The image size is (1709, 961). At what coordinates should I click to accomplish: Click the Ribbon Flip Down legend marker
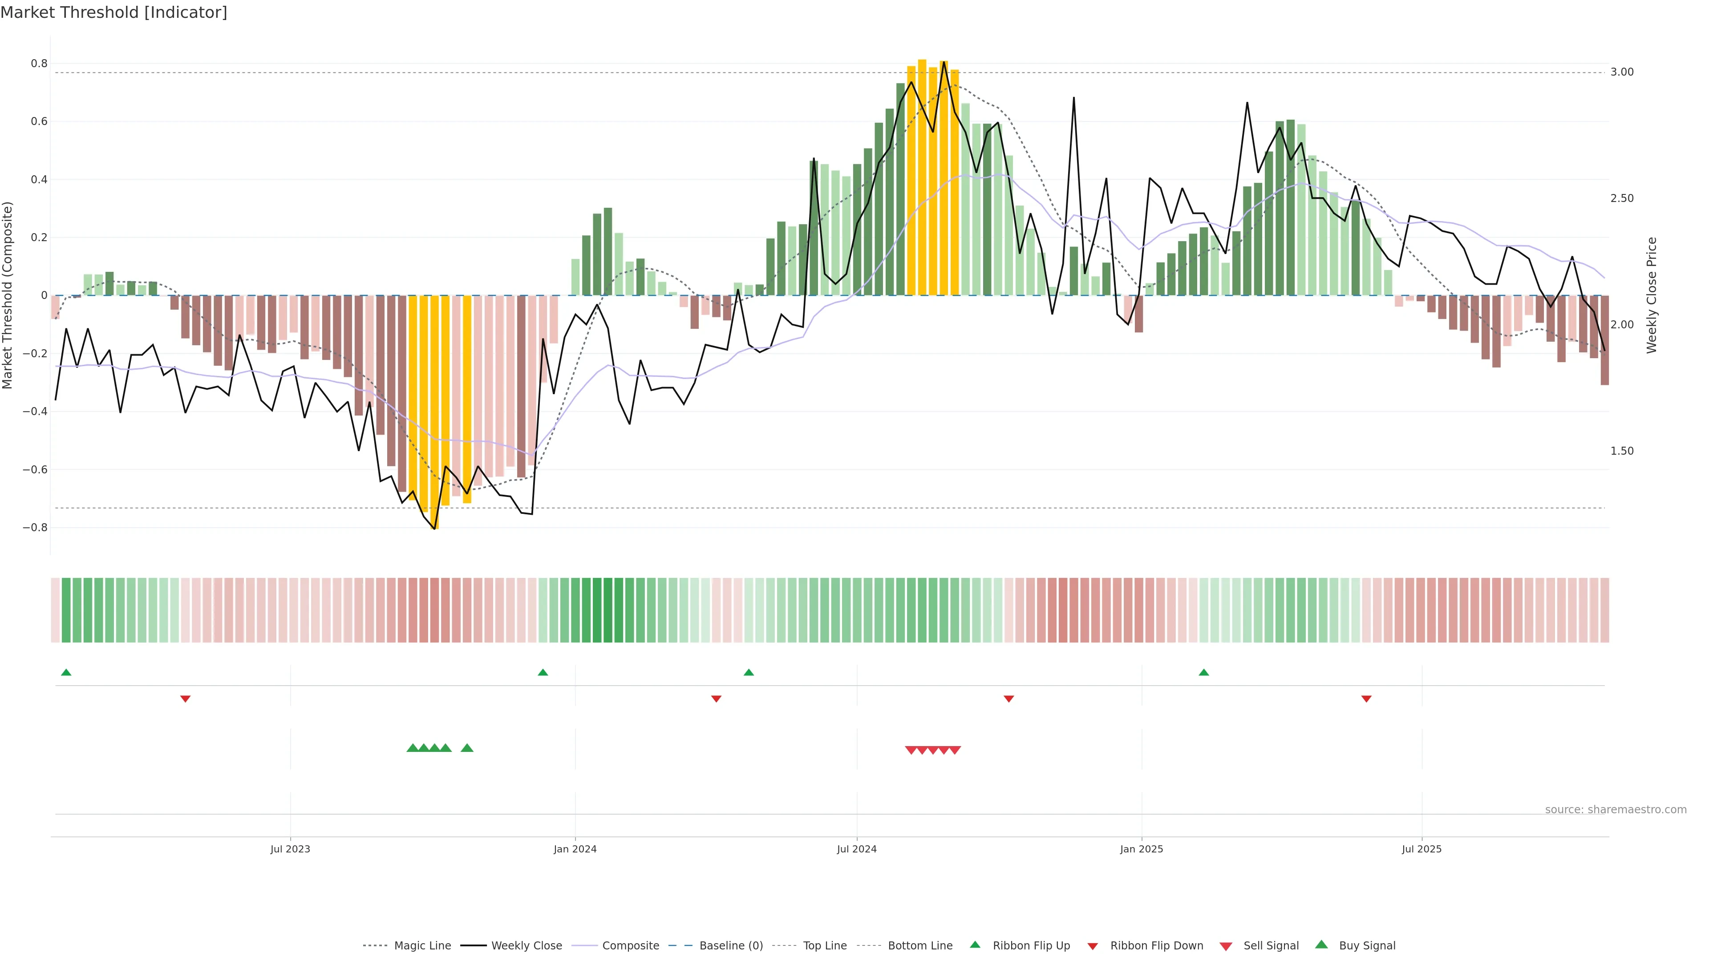click(x=1092, y=946)
